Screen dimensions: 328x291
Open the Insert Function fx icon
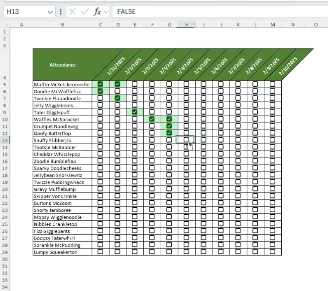(x=97, y=12)
